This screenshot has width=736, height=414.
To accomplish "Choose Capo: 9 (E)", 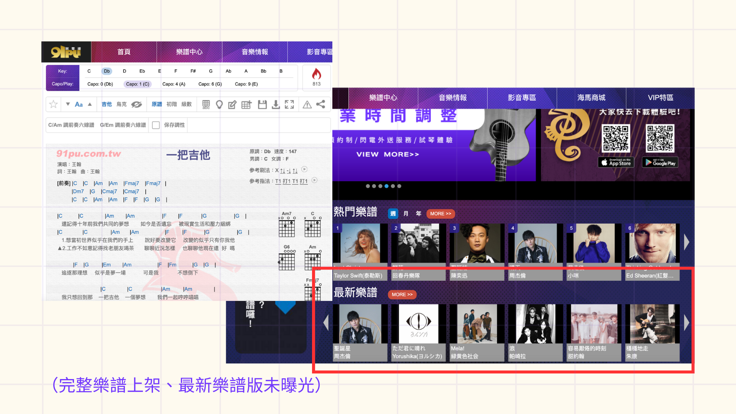I will 246,84.
